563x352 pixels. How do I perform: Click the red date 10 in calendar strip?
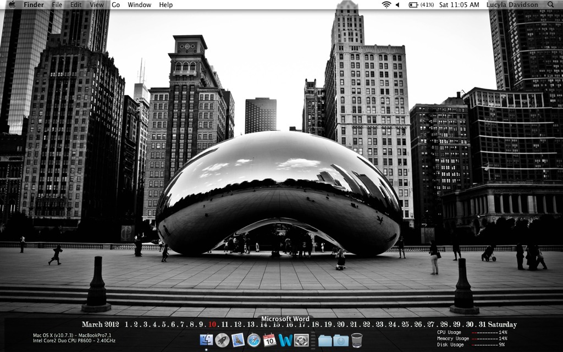point(212,324)
